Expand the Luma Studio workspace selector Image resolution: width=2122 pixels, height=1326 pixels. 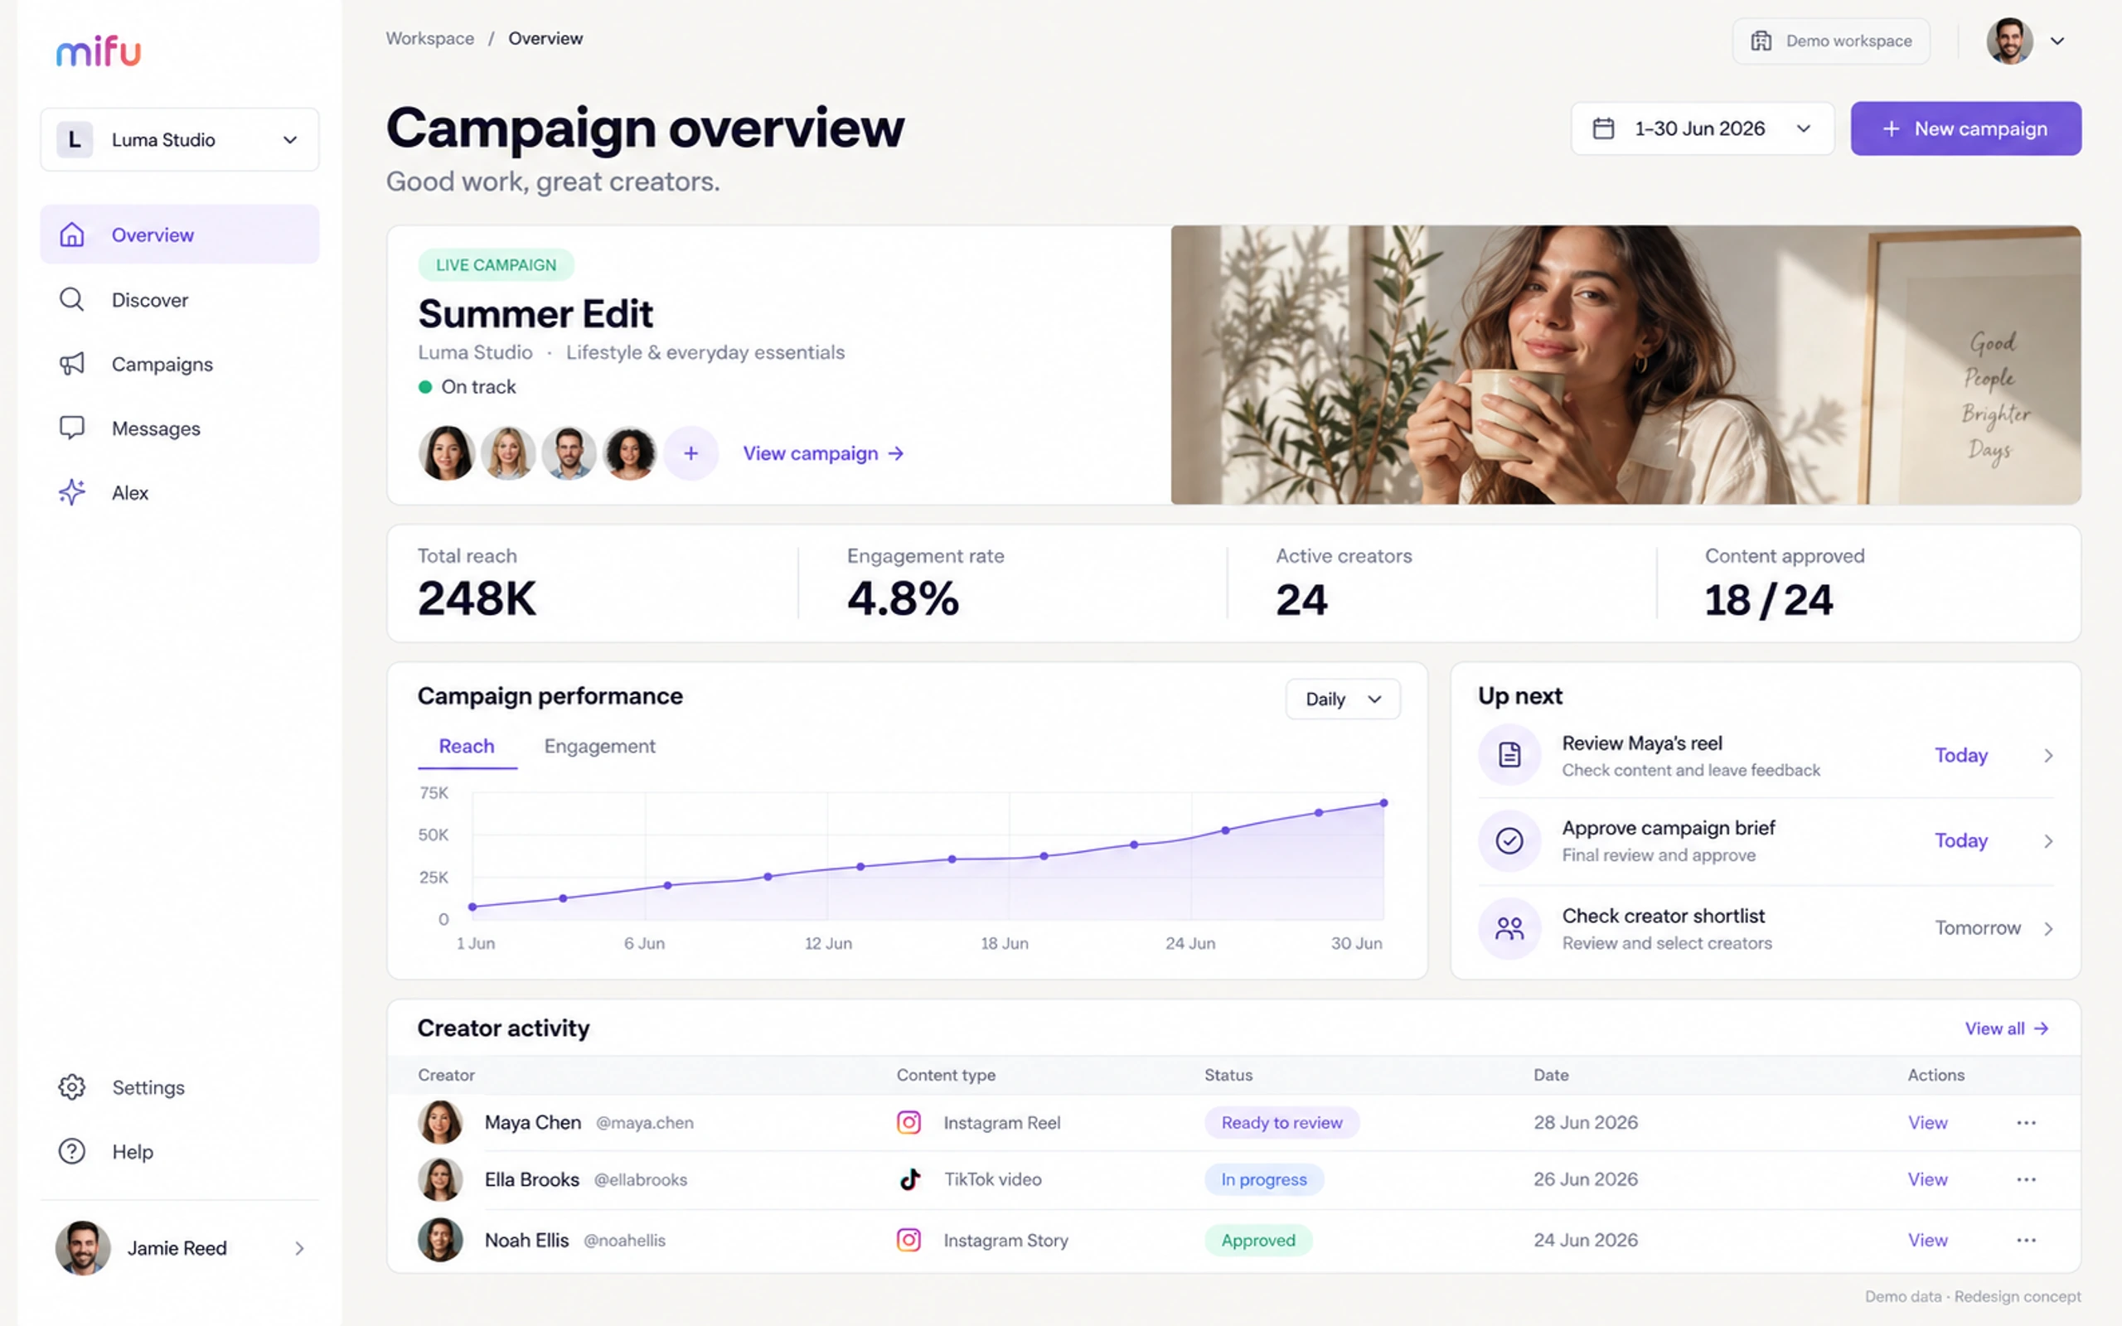(x=180, y=139)
